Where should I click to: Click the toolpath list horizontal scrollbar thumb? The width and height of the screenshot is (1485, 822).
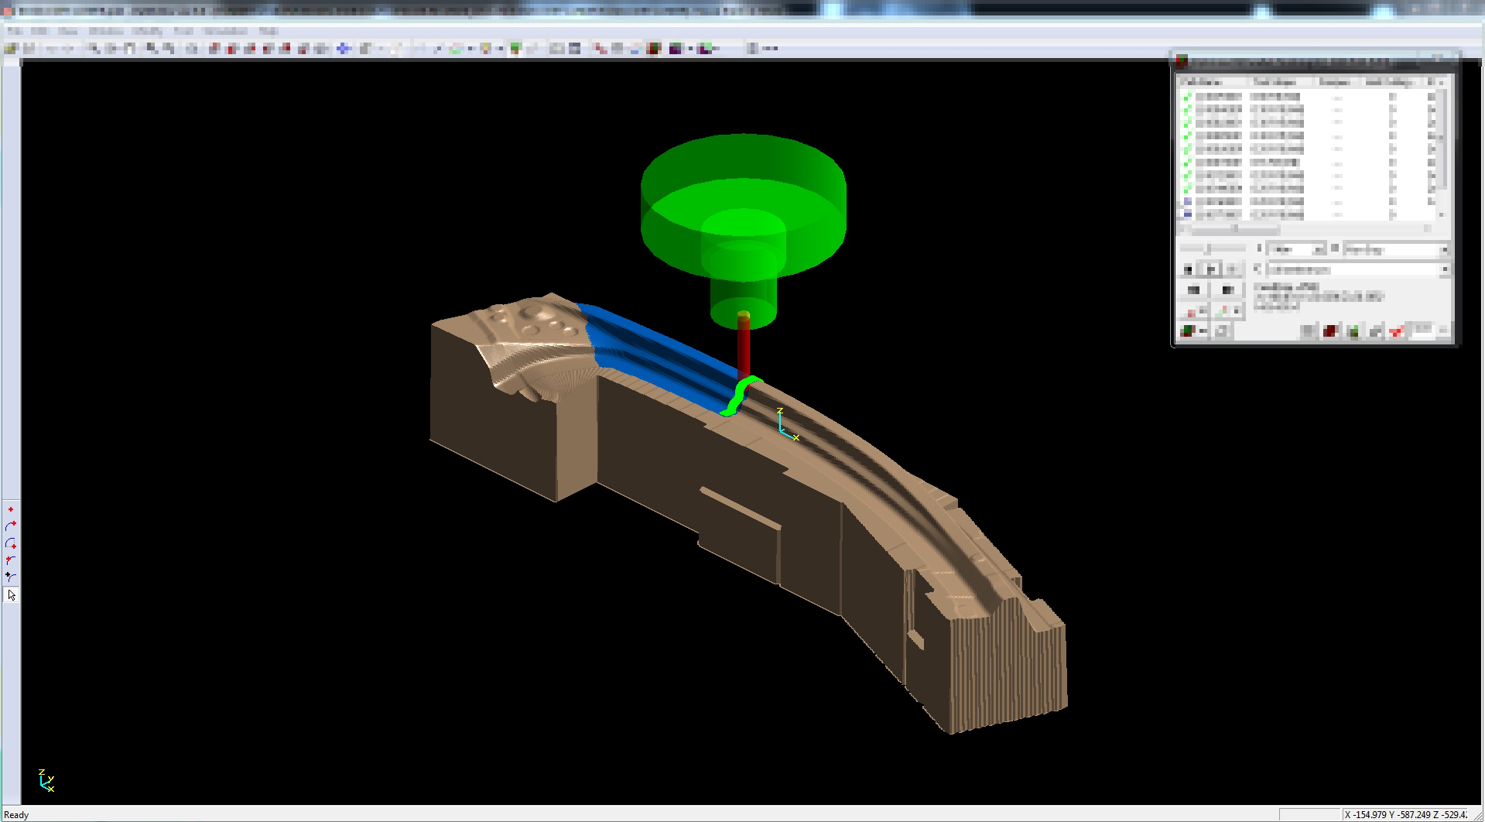click(1235, 228)
